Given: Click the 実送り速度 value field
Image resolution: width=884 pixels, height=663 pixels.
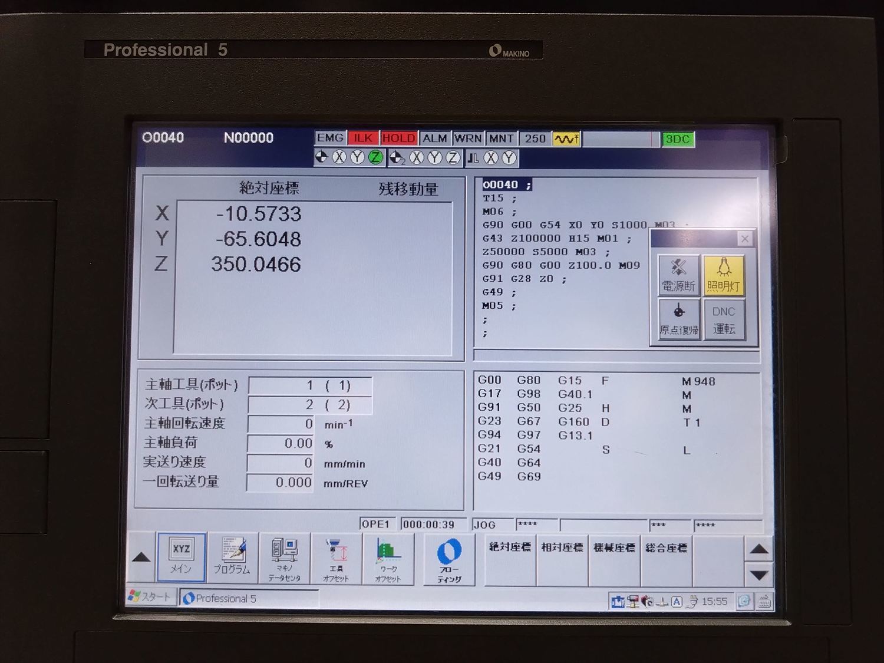Looking at the screenshot, I should click(x=281, y=463).
